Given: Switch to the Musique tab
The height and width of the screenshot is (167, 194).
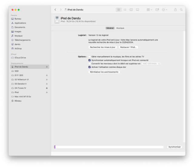Looking at the screenshot, I should pos(120,28).
